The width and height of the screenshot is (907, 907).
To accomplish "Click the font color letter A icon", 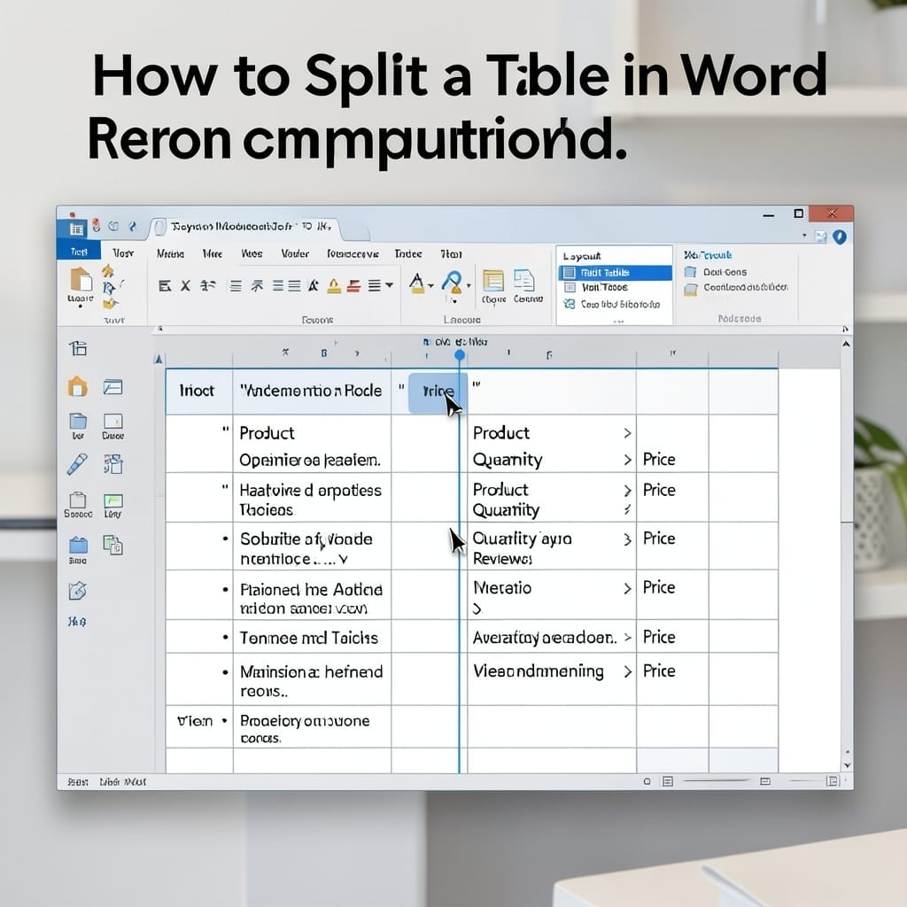I will click(x=416, y=283).
